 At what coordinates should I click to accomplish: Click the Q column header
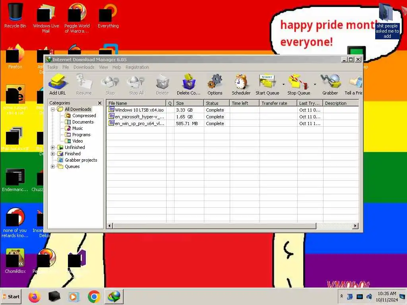click(x=170, y=103)
